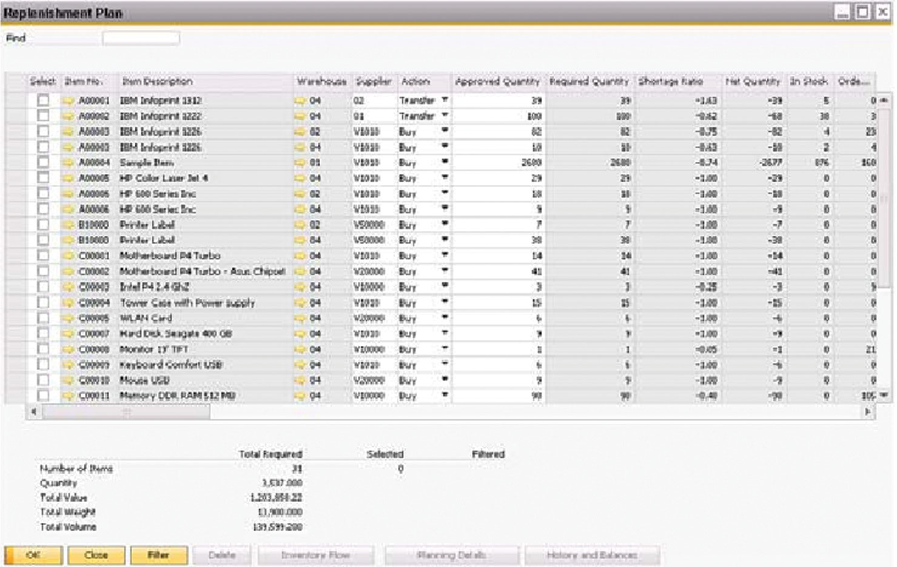Click the warehouse link arrow on Mouse USB row
The width and height of the screenshot is (897, 567).
click(x=298, y=382)
